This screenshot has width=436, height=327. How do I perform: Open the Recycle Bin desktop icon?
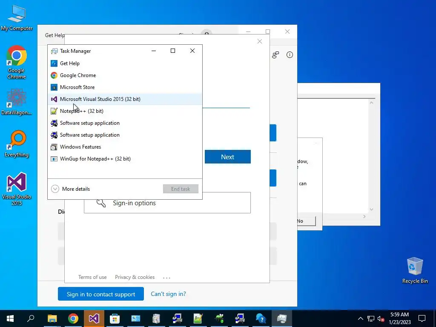click(x=415, y=270)
